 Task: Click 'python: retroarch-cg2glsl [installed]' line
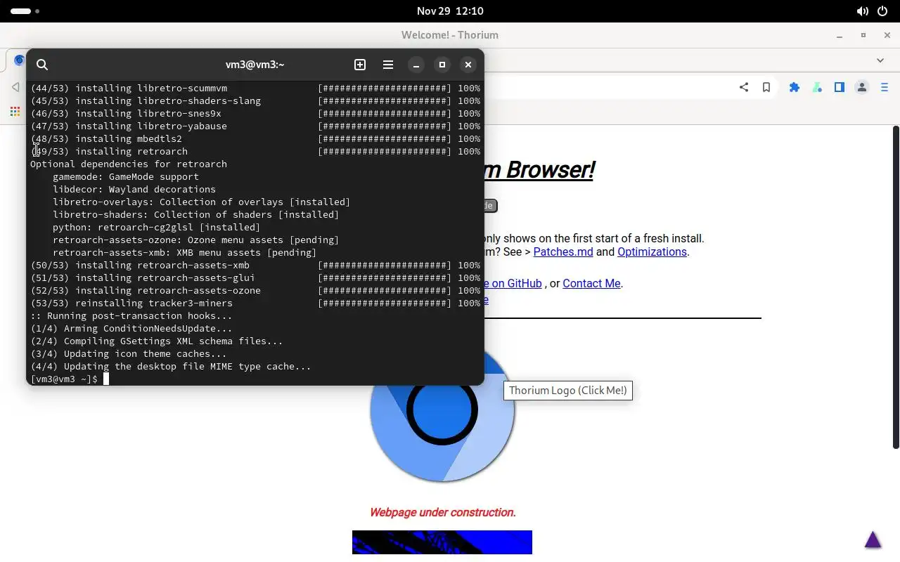[157, 227]
